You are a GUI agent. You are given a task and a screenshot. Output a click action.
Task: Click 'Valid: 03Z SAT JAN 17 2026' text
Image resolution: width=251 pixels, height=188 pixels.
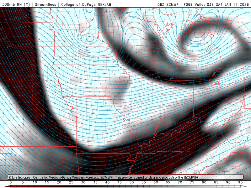tap(222, 4)
